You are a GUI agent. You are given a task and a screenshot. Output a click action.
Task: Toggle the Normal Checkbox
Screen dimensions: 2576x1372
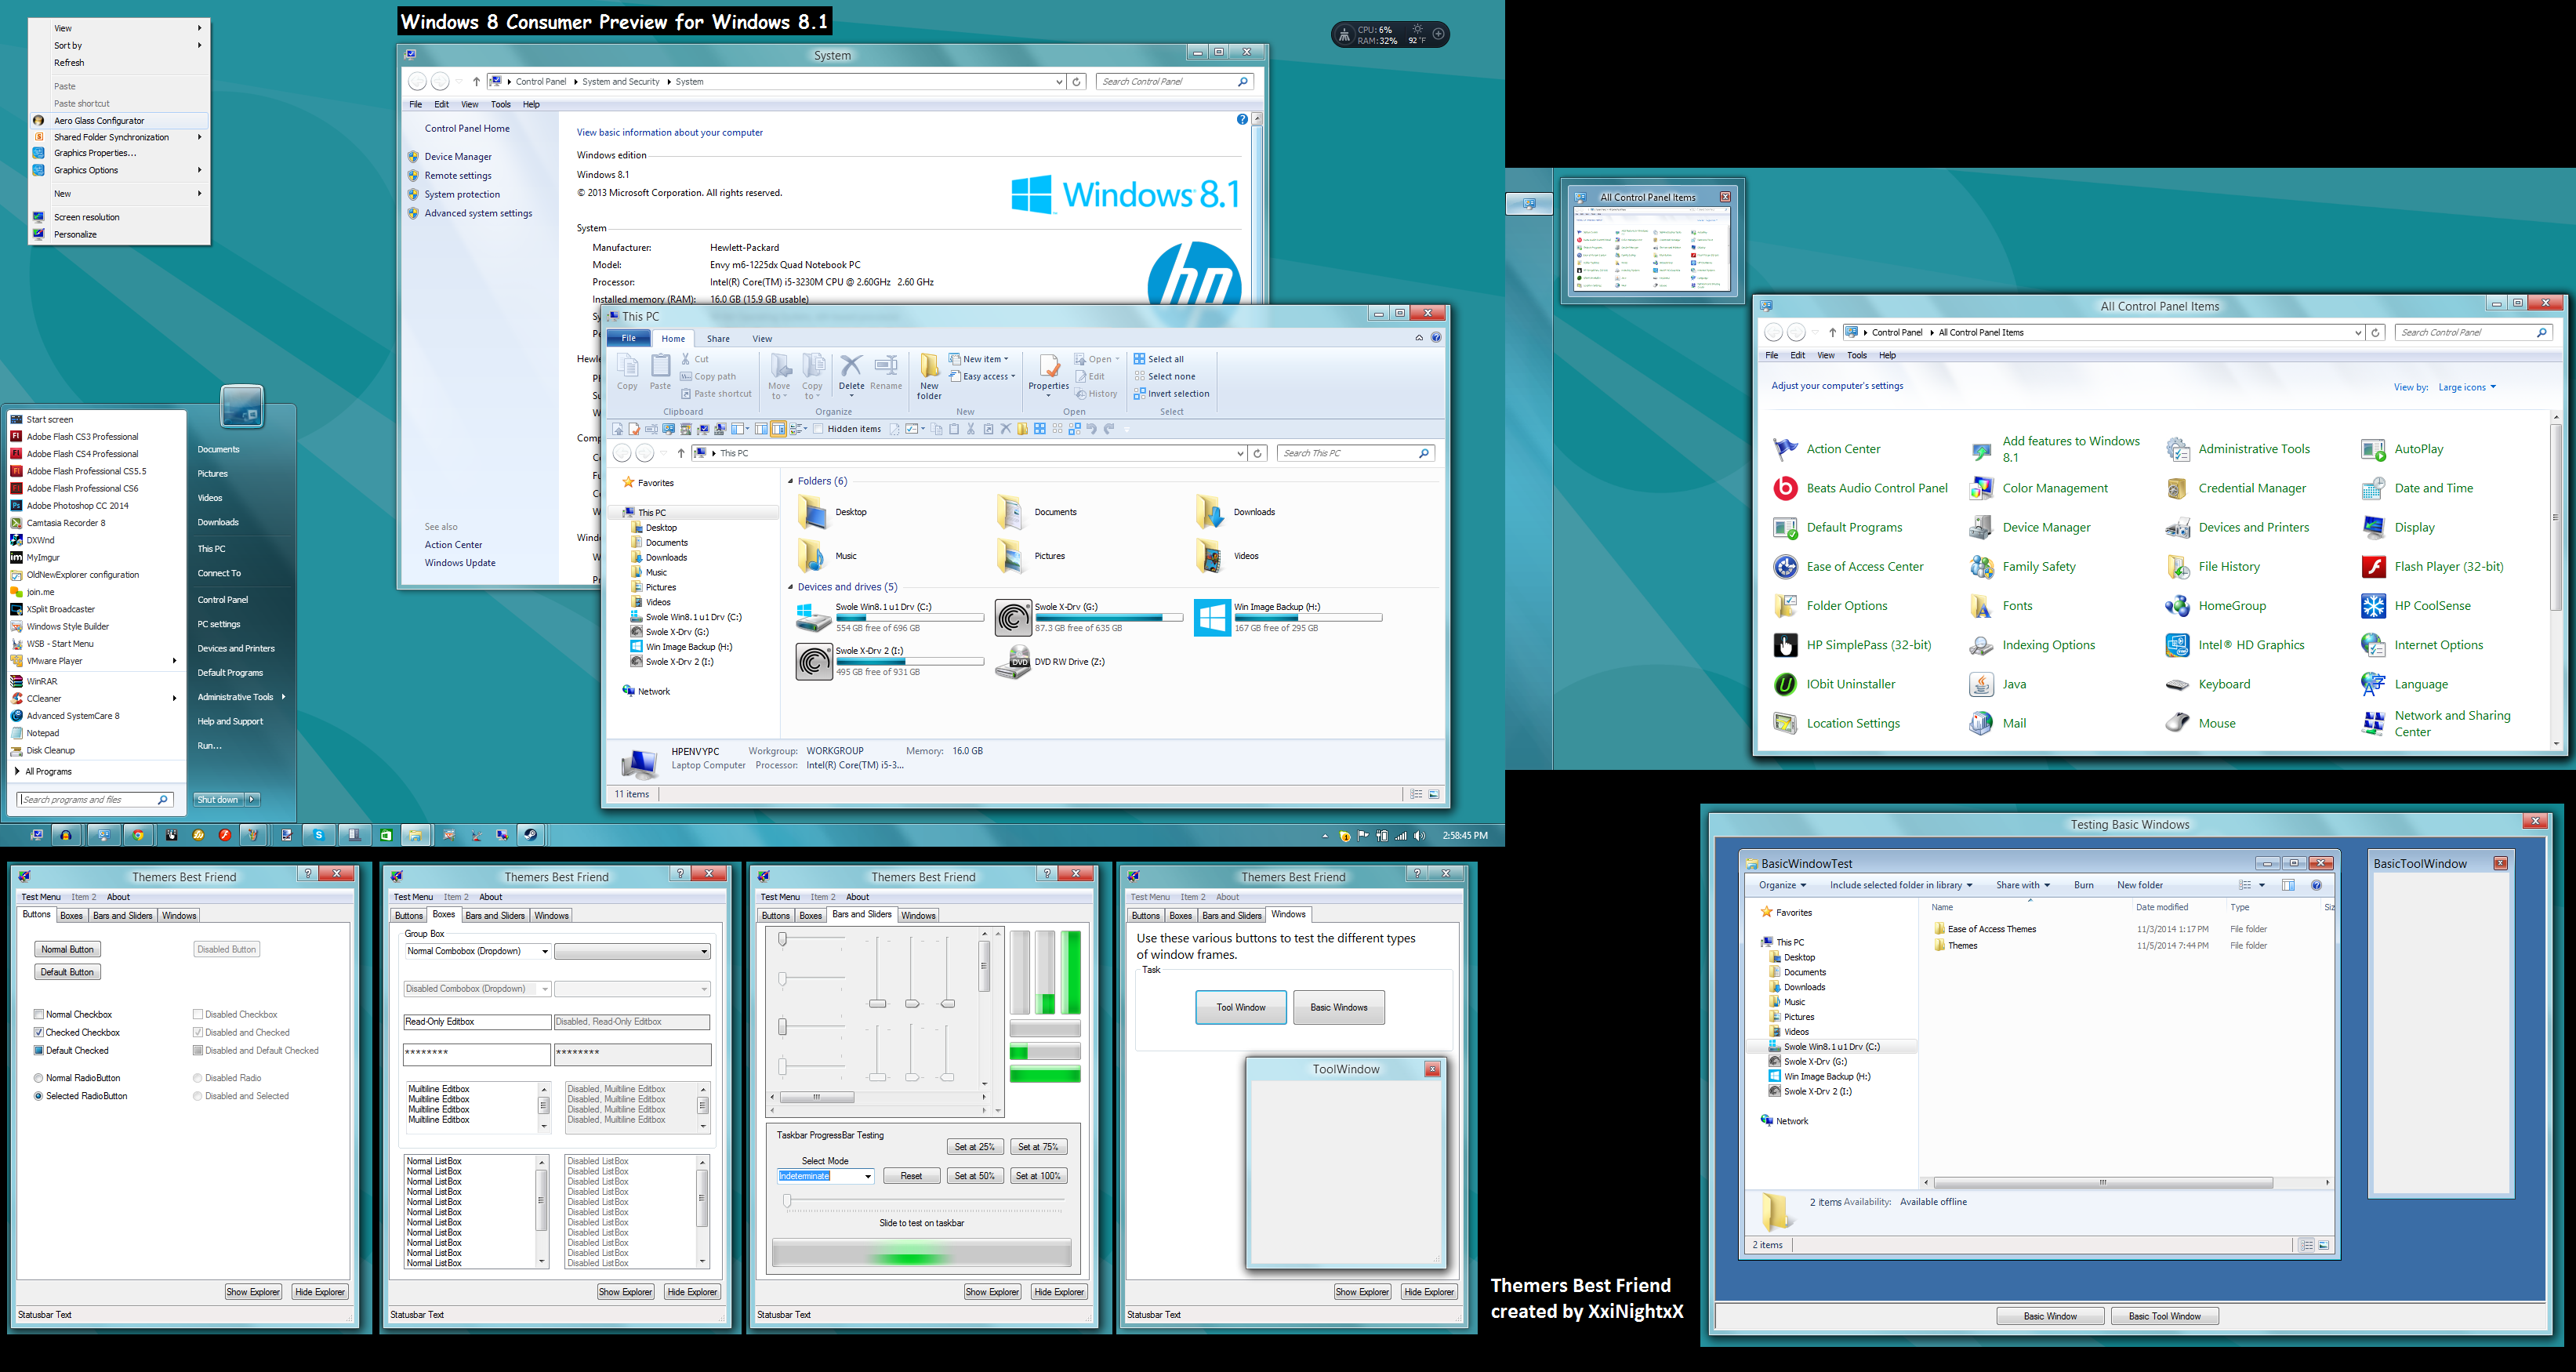(x=39, y=1014)
